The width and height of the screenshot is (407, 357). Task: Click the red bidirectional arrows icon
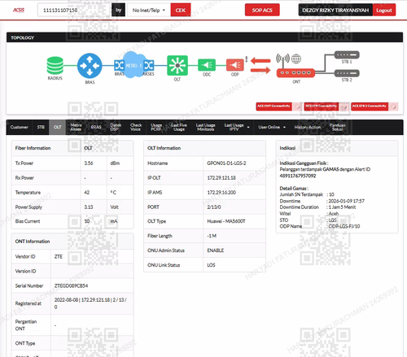pyautogui.click(x=260, y=65)
